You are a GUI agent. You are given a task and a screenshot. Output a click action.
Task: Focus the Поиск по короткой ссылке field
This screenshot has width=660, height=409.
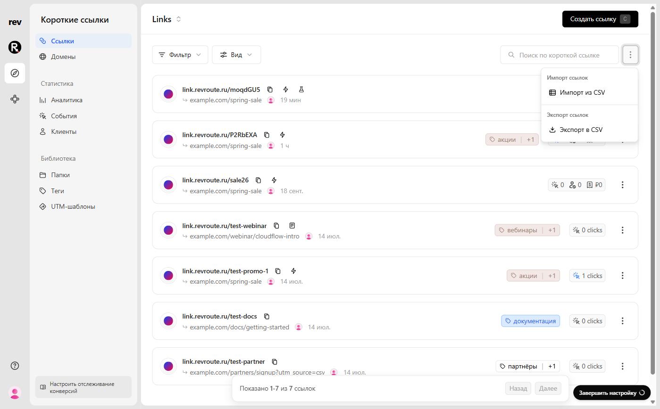click(x=560, y=55)
